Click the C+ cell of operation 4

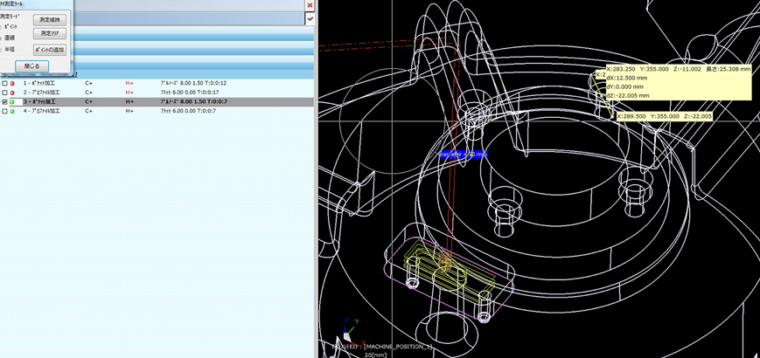pyautogui.click(x=88, y=111)
